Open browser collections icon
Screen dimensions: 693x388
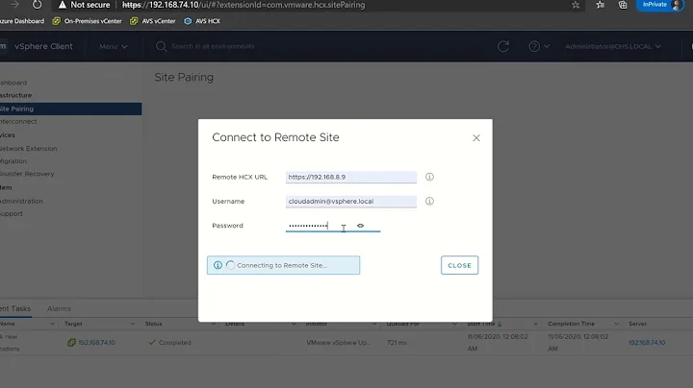623,5
